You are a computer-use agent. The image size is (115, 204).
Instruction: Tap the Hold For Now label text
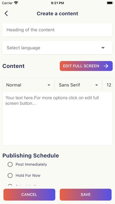(x=28, y=175)
